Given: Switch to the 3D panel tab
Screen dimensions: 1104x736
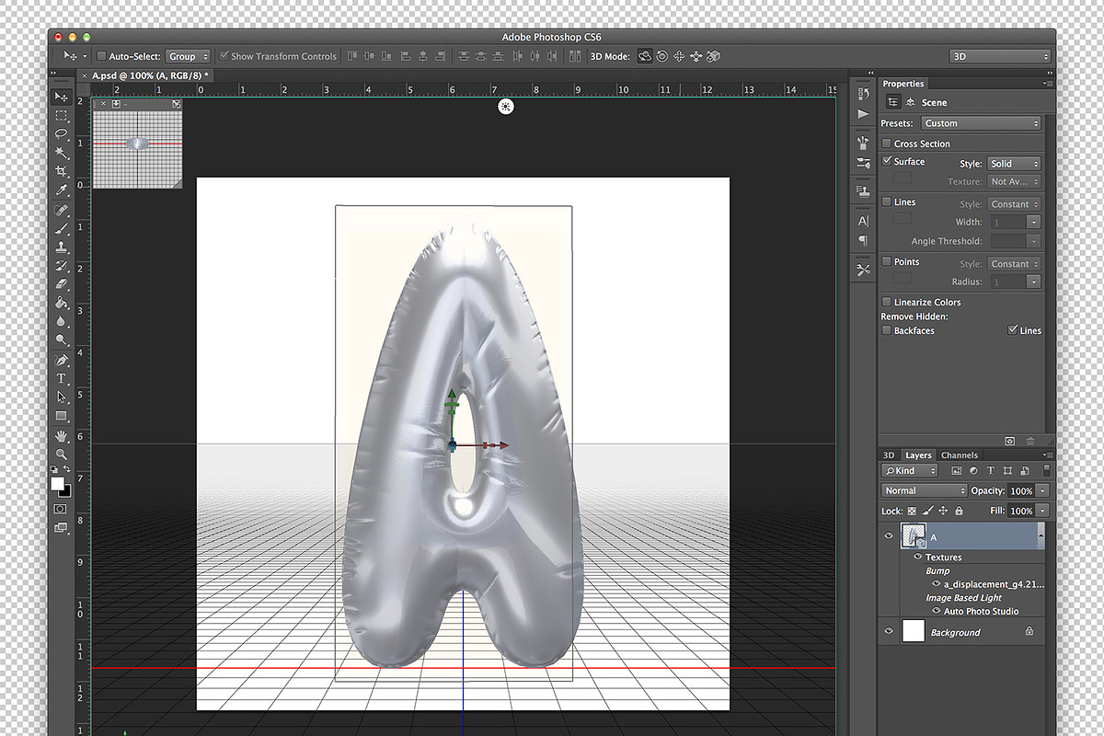Looking at the screenshot, I should coord(889,455).
